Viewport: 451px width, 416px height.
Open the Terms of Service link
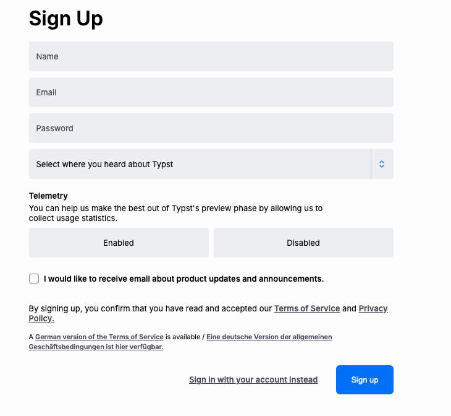(x=307, y=308)
